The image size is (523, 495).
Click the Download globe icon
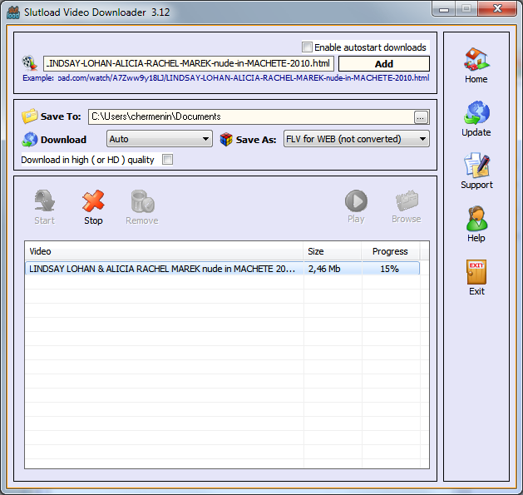30,139
